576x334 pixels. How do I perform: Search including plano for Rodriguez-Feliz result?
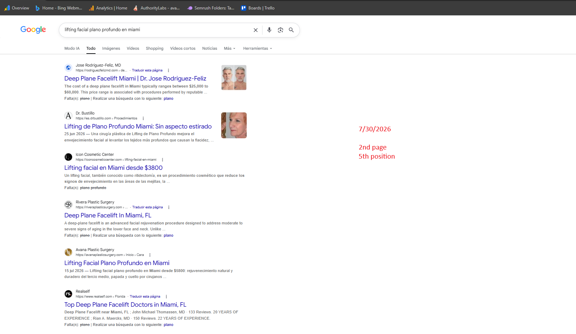click(168, 98)
